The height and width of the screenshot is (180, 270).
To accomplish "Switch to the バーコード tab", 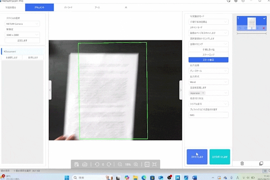I will pyautogui.click(x=69, y=8).
